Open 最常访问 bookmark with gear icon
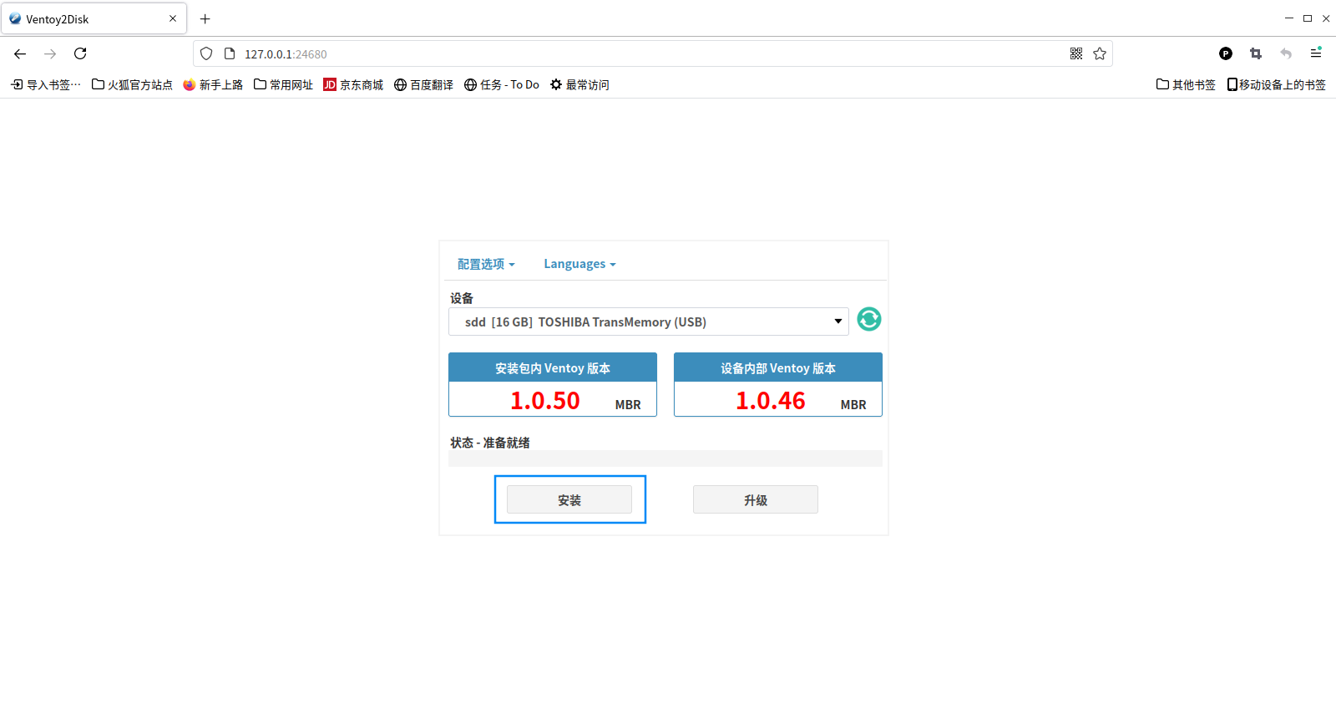The height and width of the screenshot is (714, 1336). pos(579,84)
